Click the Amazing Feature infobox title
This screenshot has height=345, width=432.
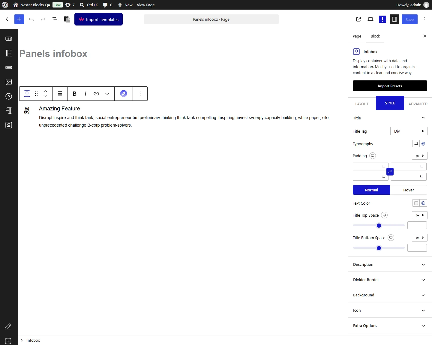click(x=59, y=109)
